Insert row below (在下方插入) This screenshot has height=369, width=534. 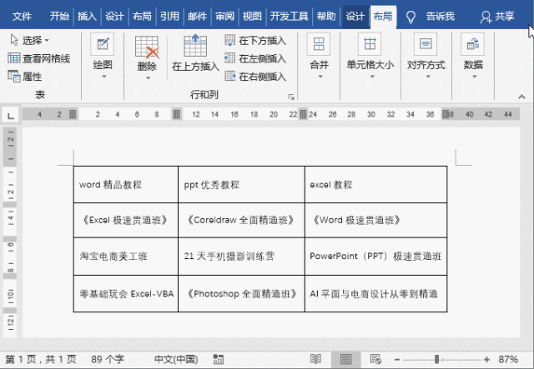pos(255,41)
